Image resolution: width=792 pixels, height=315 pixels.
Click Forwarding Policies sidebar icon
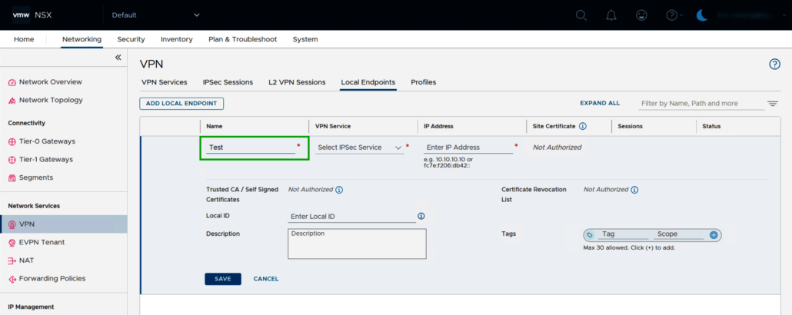tap(12, 279)
